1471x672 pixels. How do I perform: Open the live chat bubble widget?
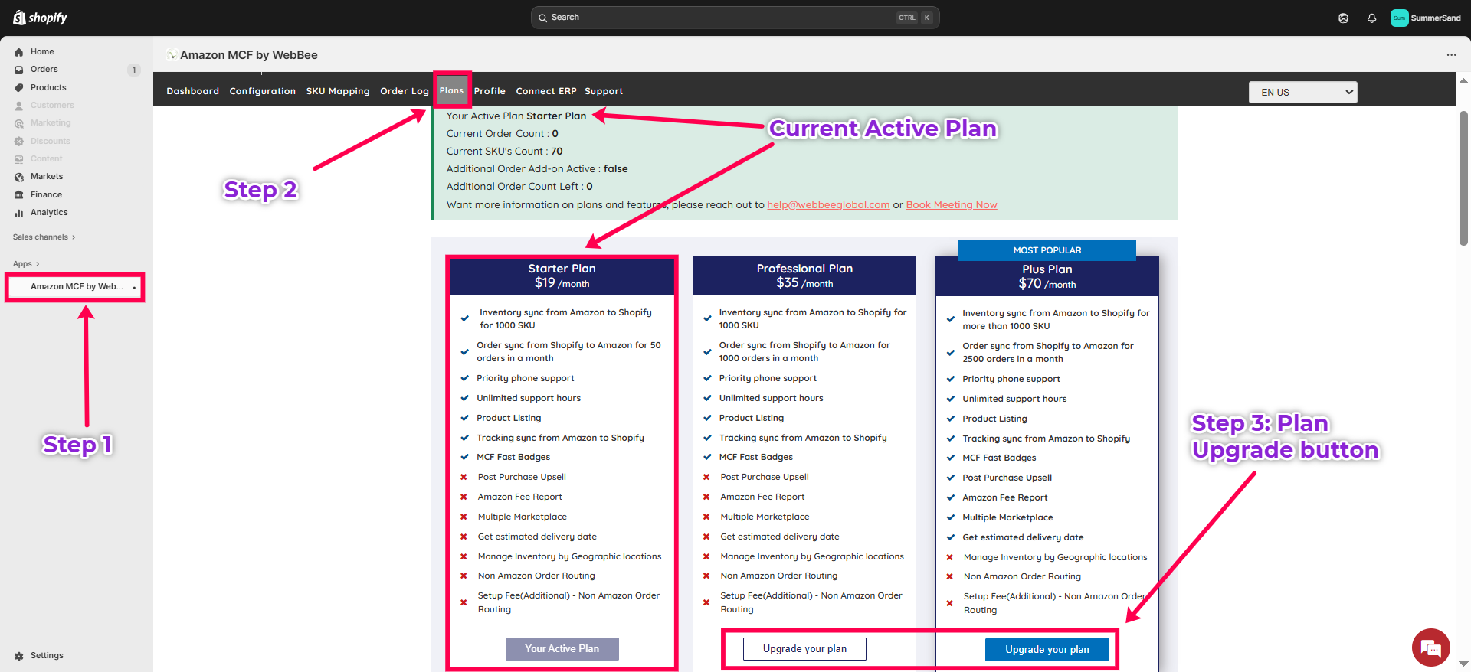click(1430, 648)
